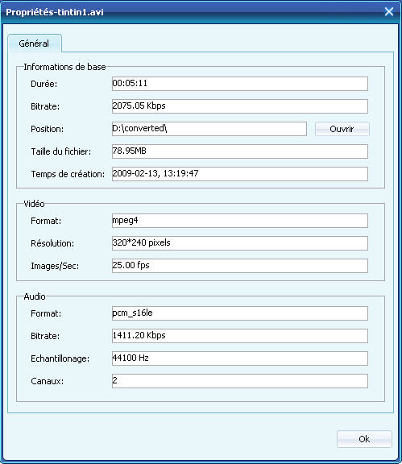This screenshot has width=402, height=464.
Task: Click the Position: label
Action: point(47,129)
